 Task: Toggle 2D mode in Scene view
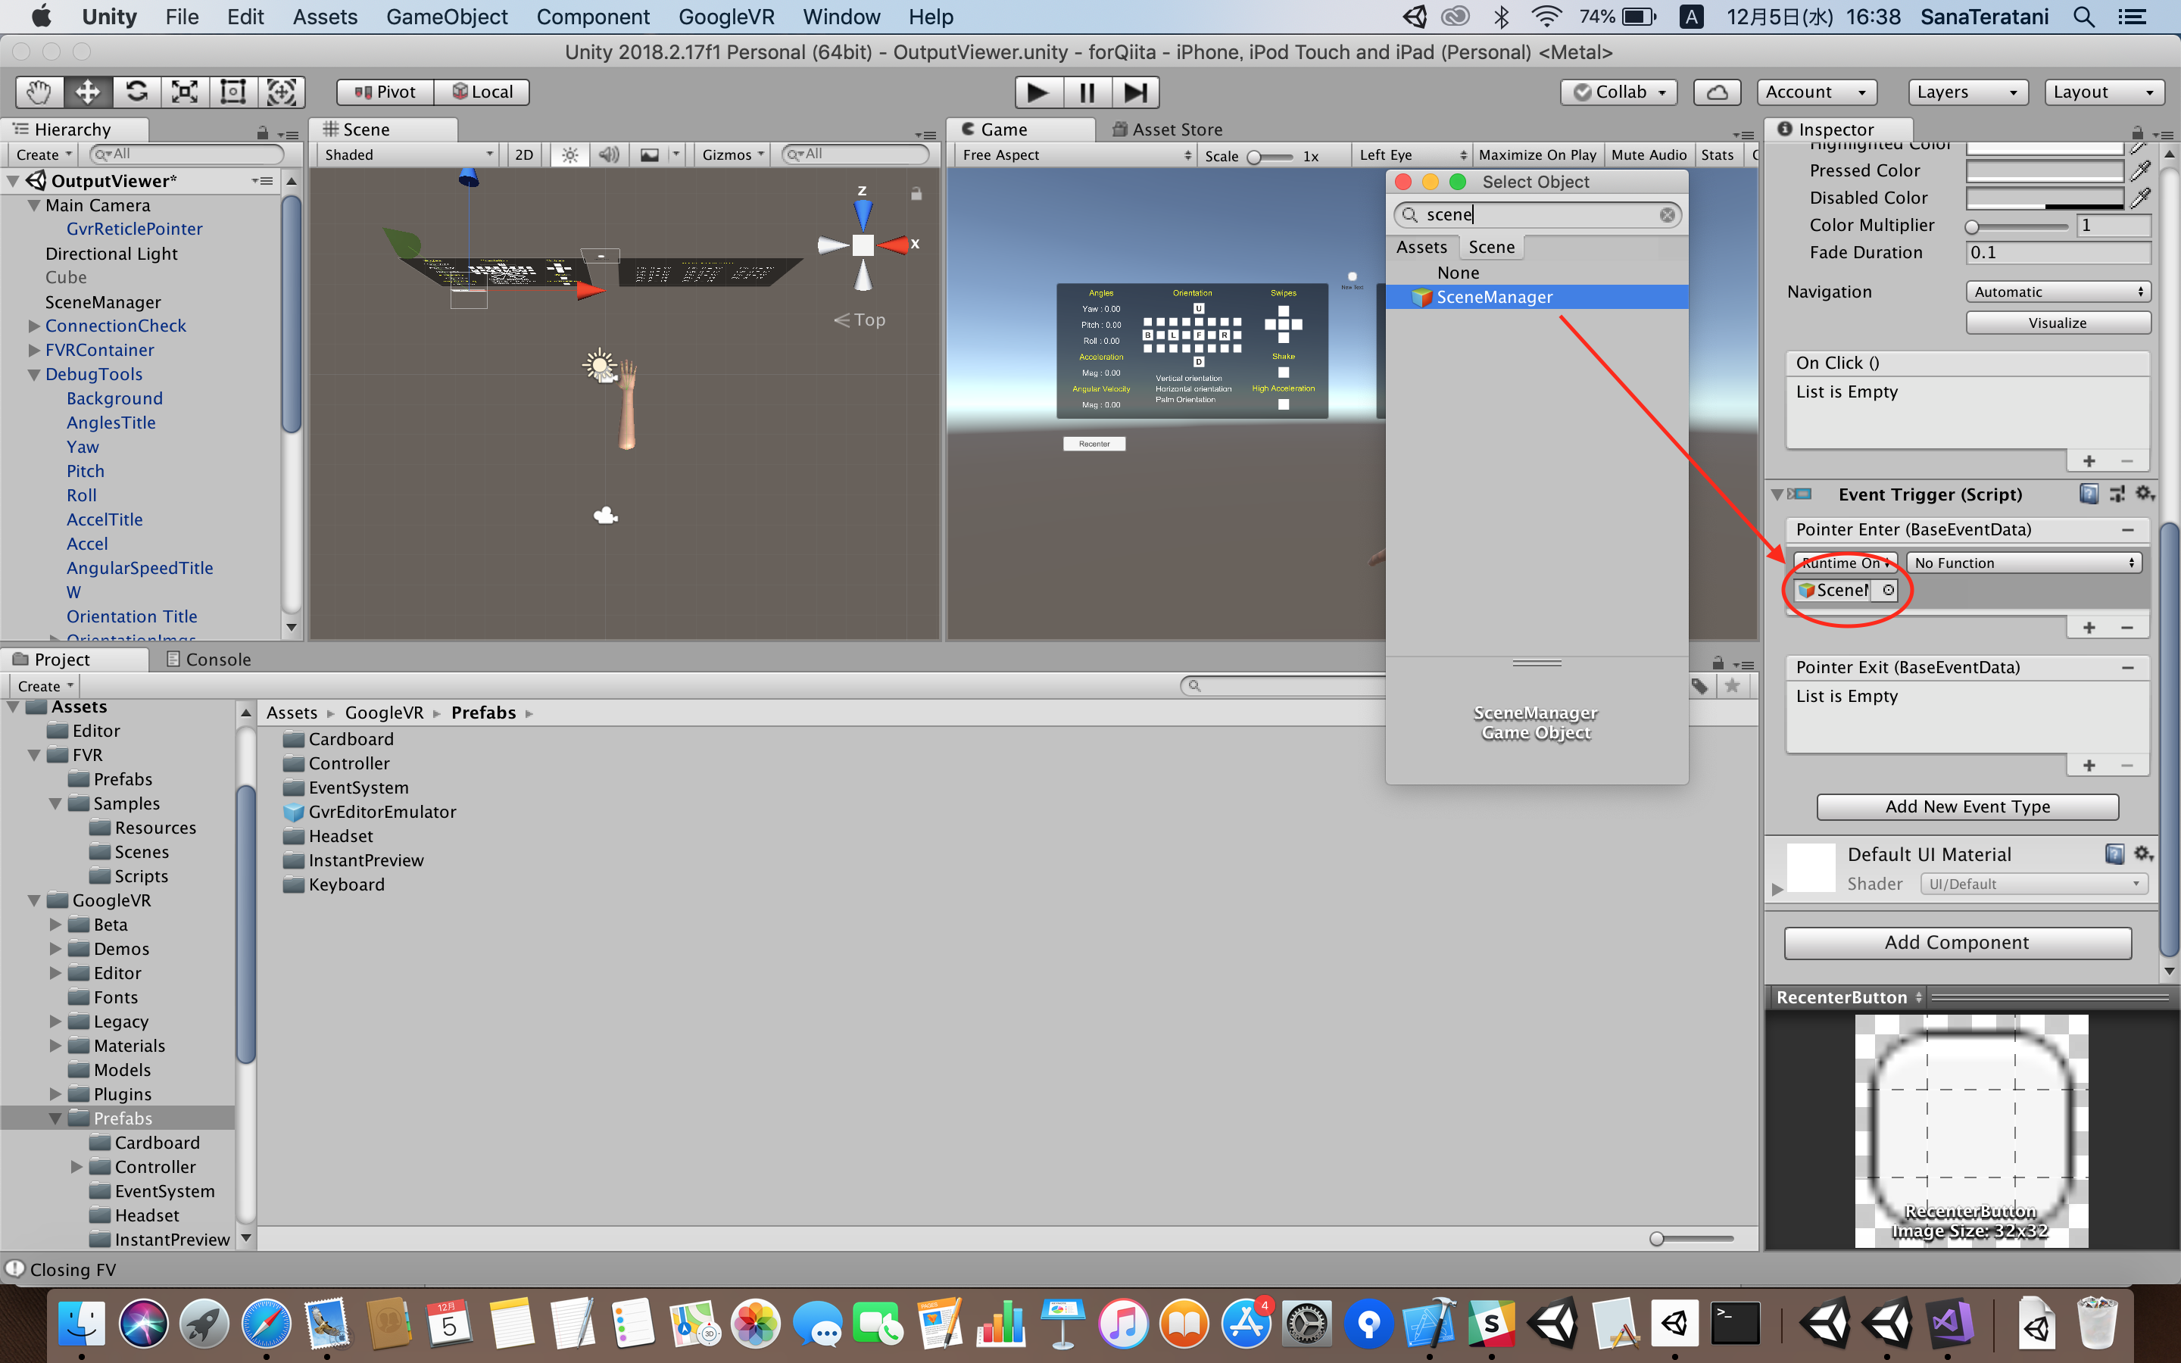pos(523,155)
